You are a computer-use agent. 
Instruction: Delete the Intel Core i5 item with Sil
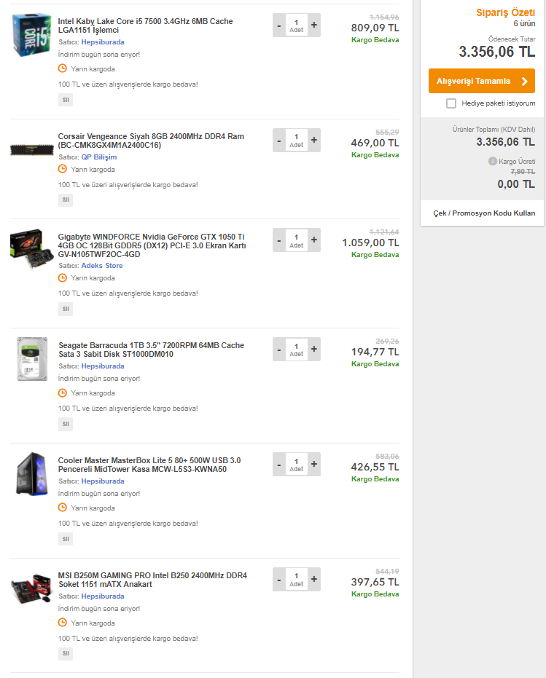(66, 100)
